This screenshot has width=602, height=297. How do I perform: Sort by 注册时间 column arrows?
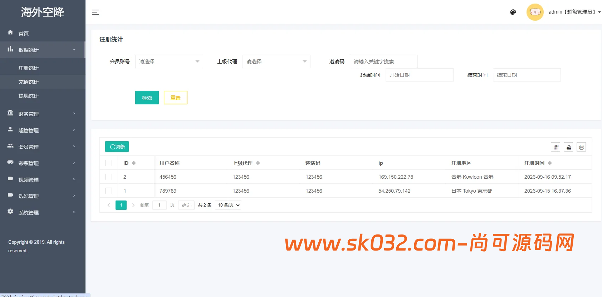click(550, 163)
